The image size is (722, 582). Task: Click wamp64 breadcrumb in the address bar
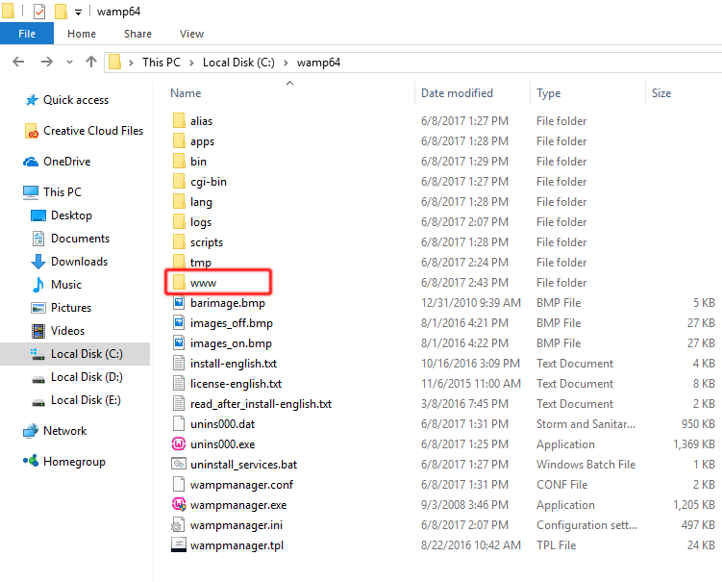(x=318, y=63)
